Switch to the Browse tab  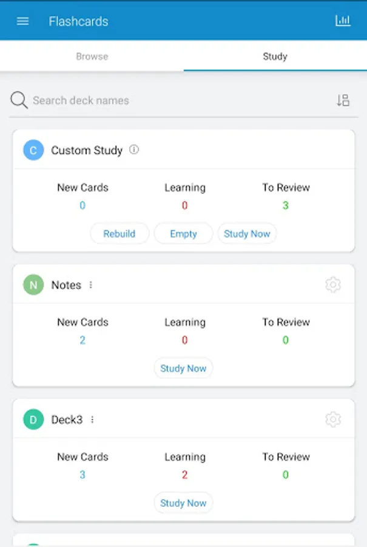point(92,57)
